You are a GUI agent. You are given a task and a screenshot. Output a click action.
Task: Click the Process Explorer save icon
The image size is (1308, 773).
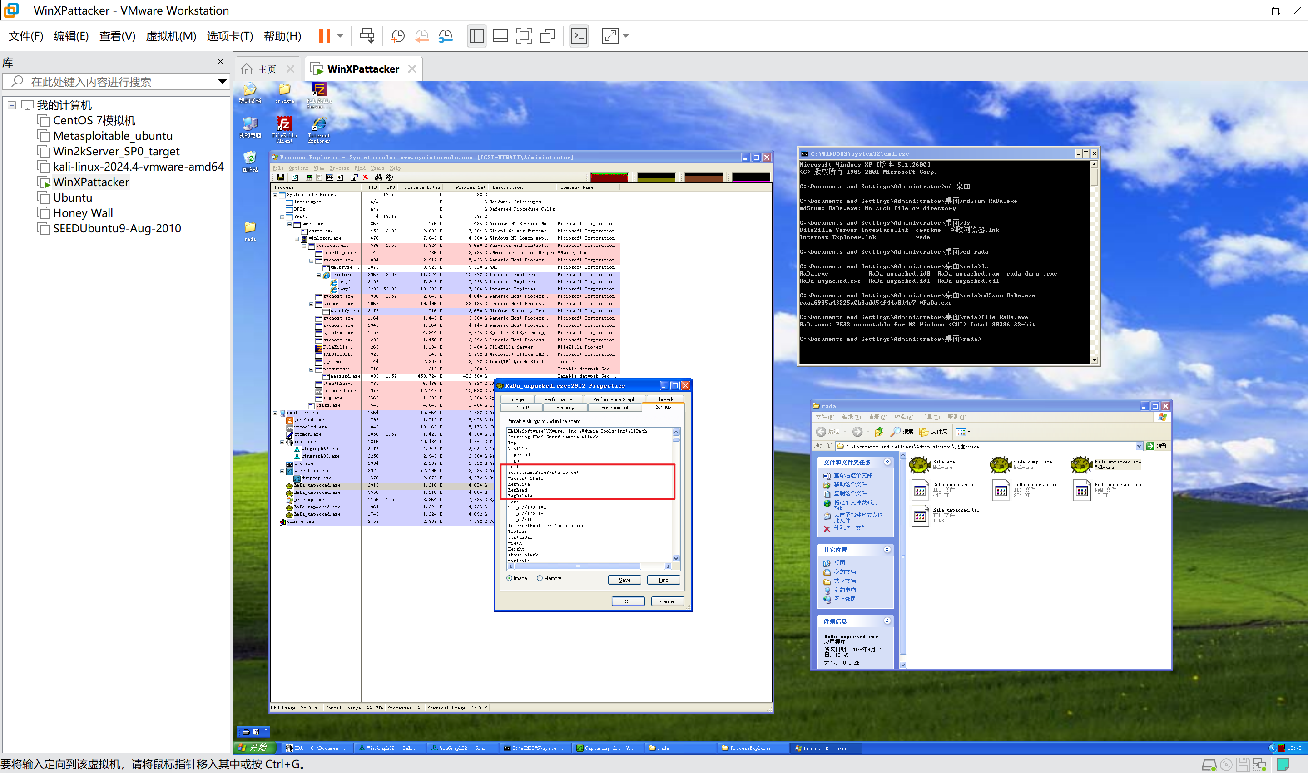click(280, 177)
